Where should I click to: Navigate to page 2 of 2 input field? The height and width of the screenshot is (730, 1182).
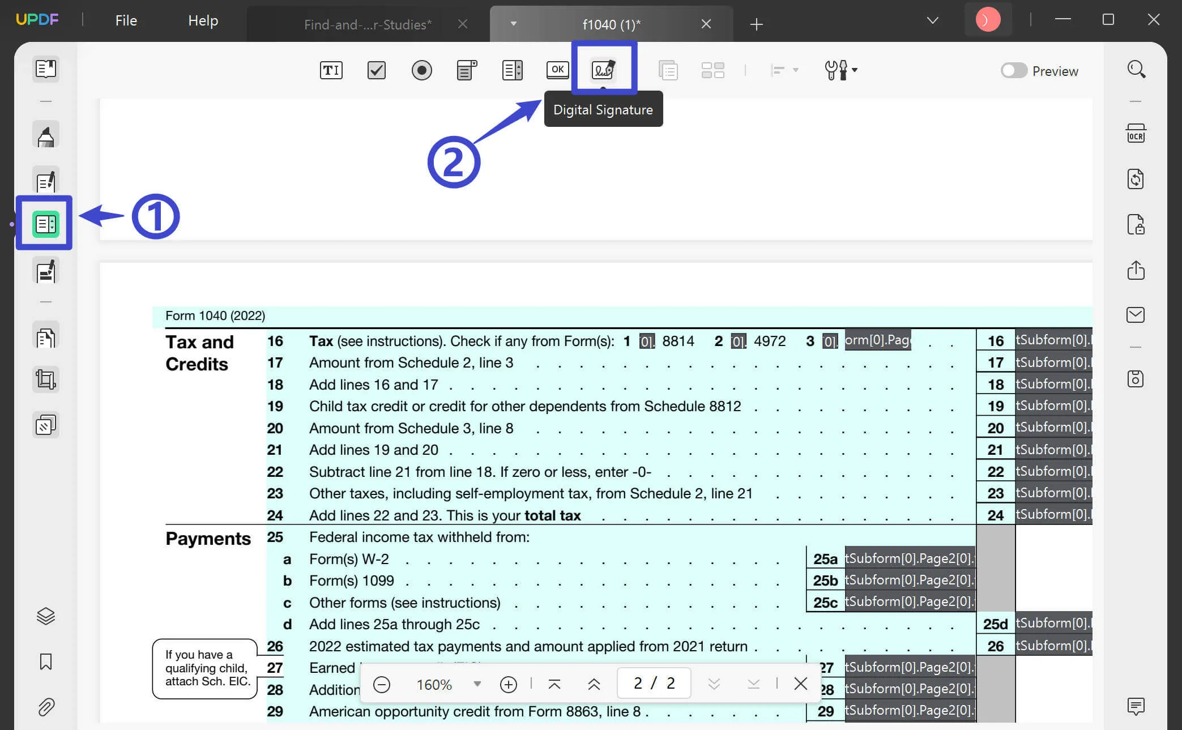654,683
